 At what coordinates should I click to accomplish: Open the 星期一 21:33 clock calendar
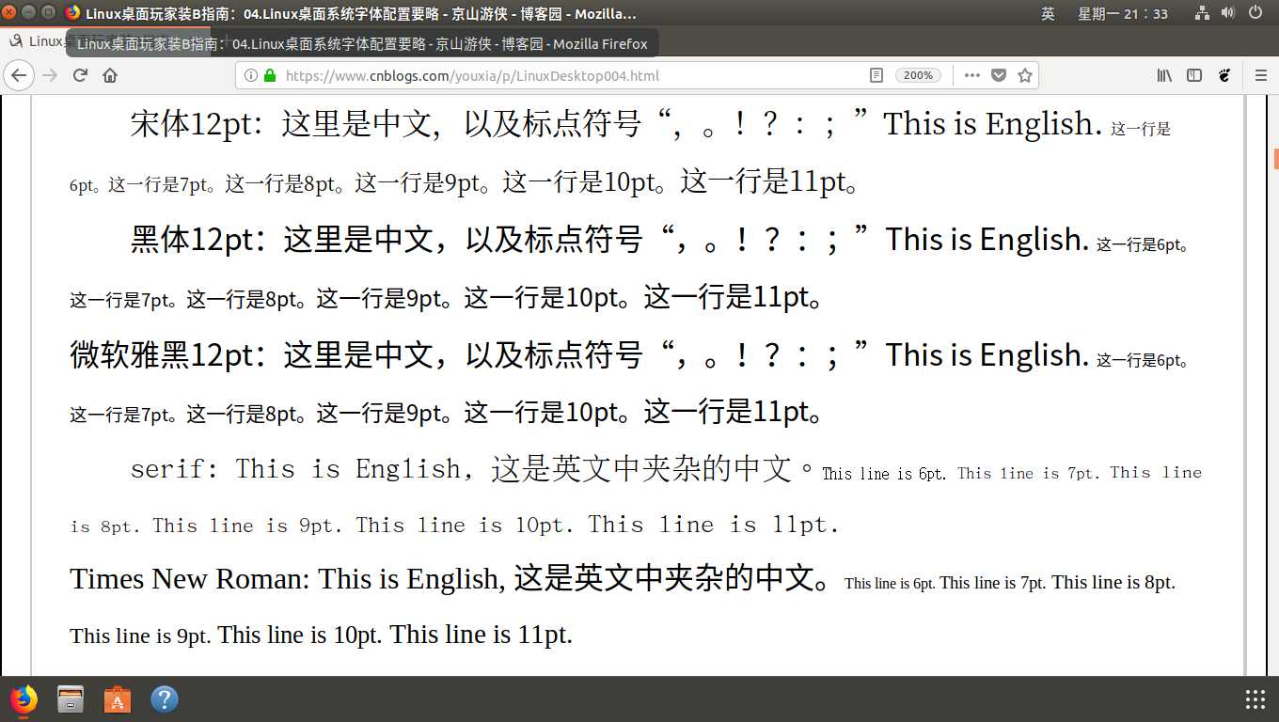click(1123, 13)
